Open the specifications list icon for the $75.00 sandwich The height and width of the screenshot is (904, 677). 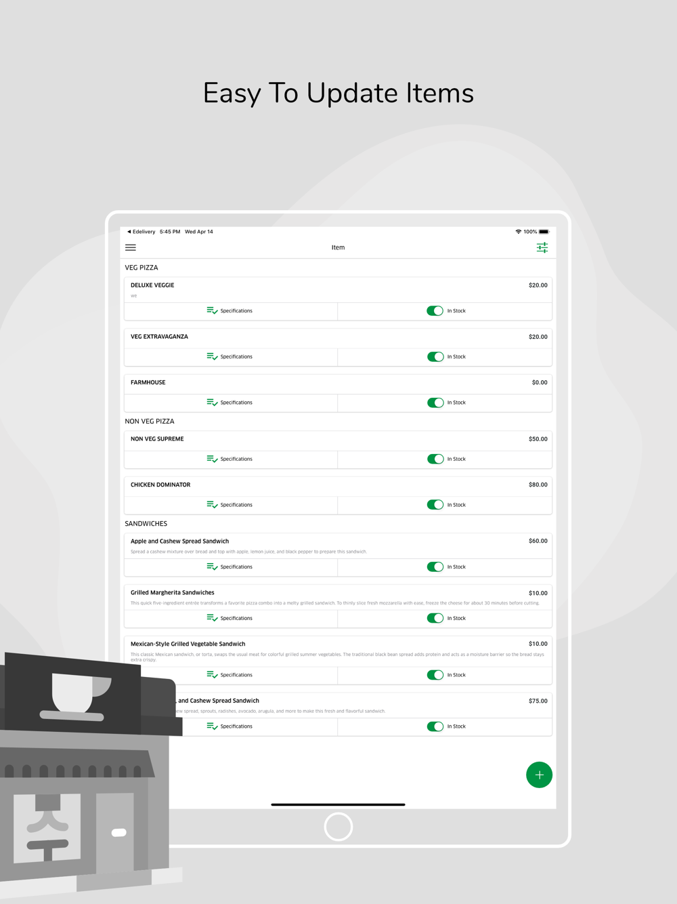coord(212,726)
